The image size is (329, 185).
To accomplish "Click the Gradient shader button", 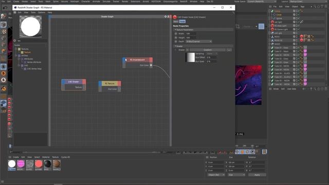I will pos(208,50).
